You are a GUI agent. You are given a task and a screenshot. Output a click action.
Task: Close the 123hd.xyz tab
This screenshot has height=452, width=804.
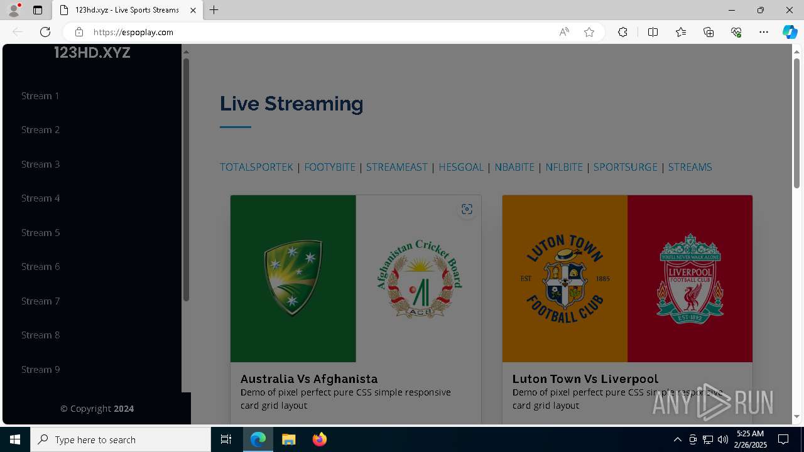pyautogui.click(x=193, y=10)
